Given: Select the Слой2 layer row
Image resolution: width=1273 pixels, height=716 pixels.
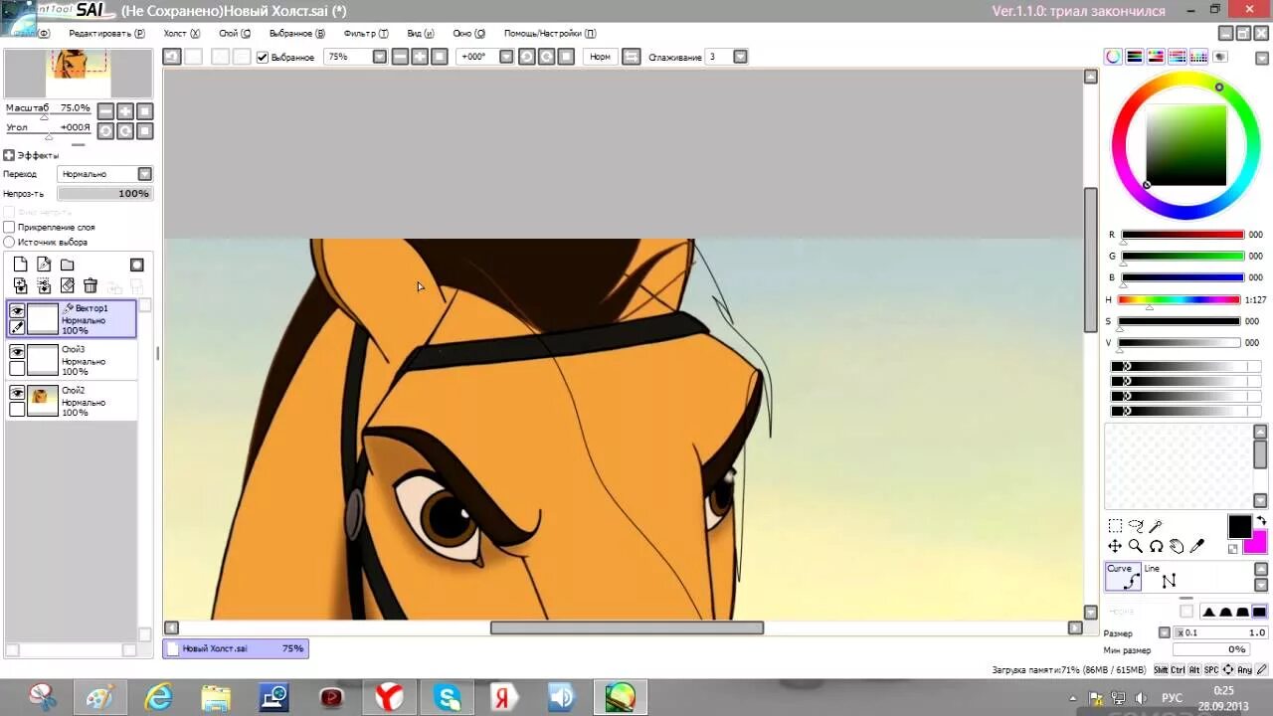Looking at the screenshot, I should (x=72, y=401).
